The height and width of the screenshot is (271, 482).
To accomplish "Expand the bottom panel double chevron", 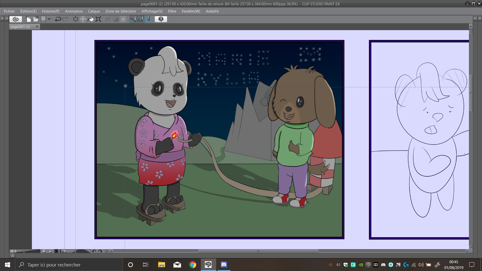I will (x=12, y=256).
